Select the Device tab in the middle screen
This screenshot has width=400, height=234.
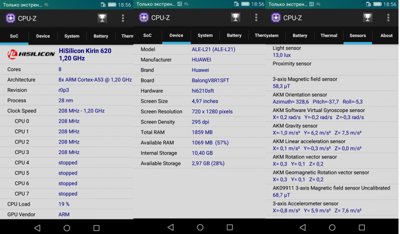click(176, 35)
